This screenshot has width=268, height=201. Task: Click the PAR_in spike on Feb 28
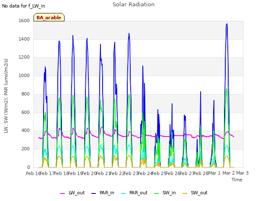pyautogui.click(x=201, y=92)
